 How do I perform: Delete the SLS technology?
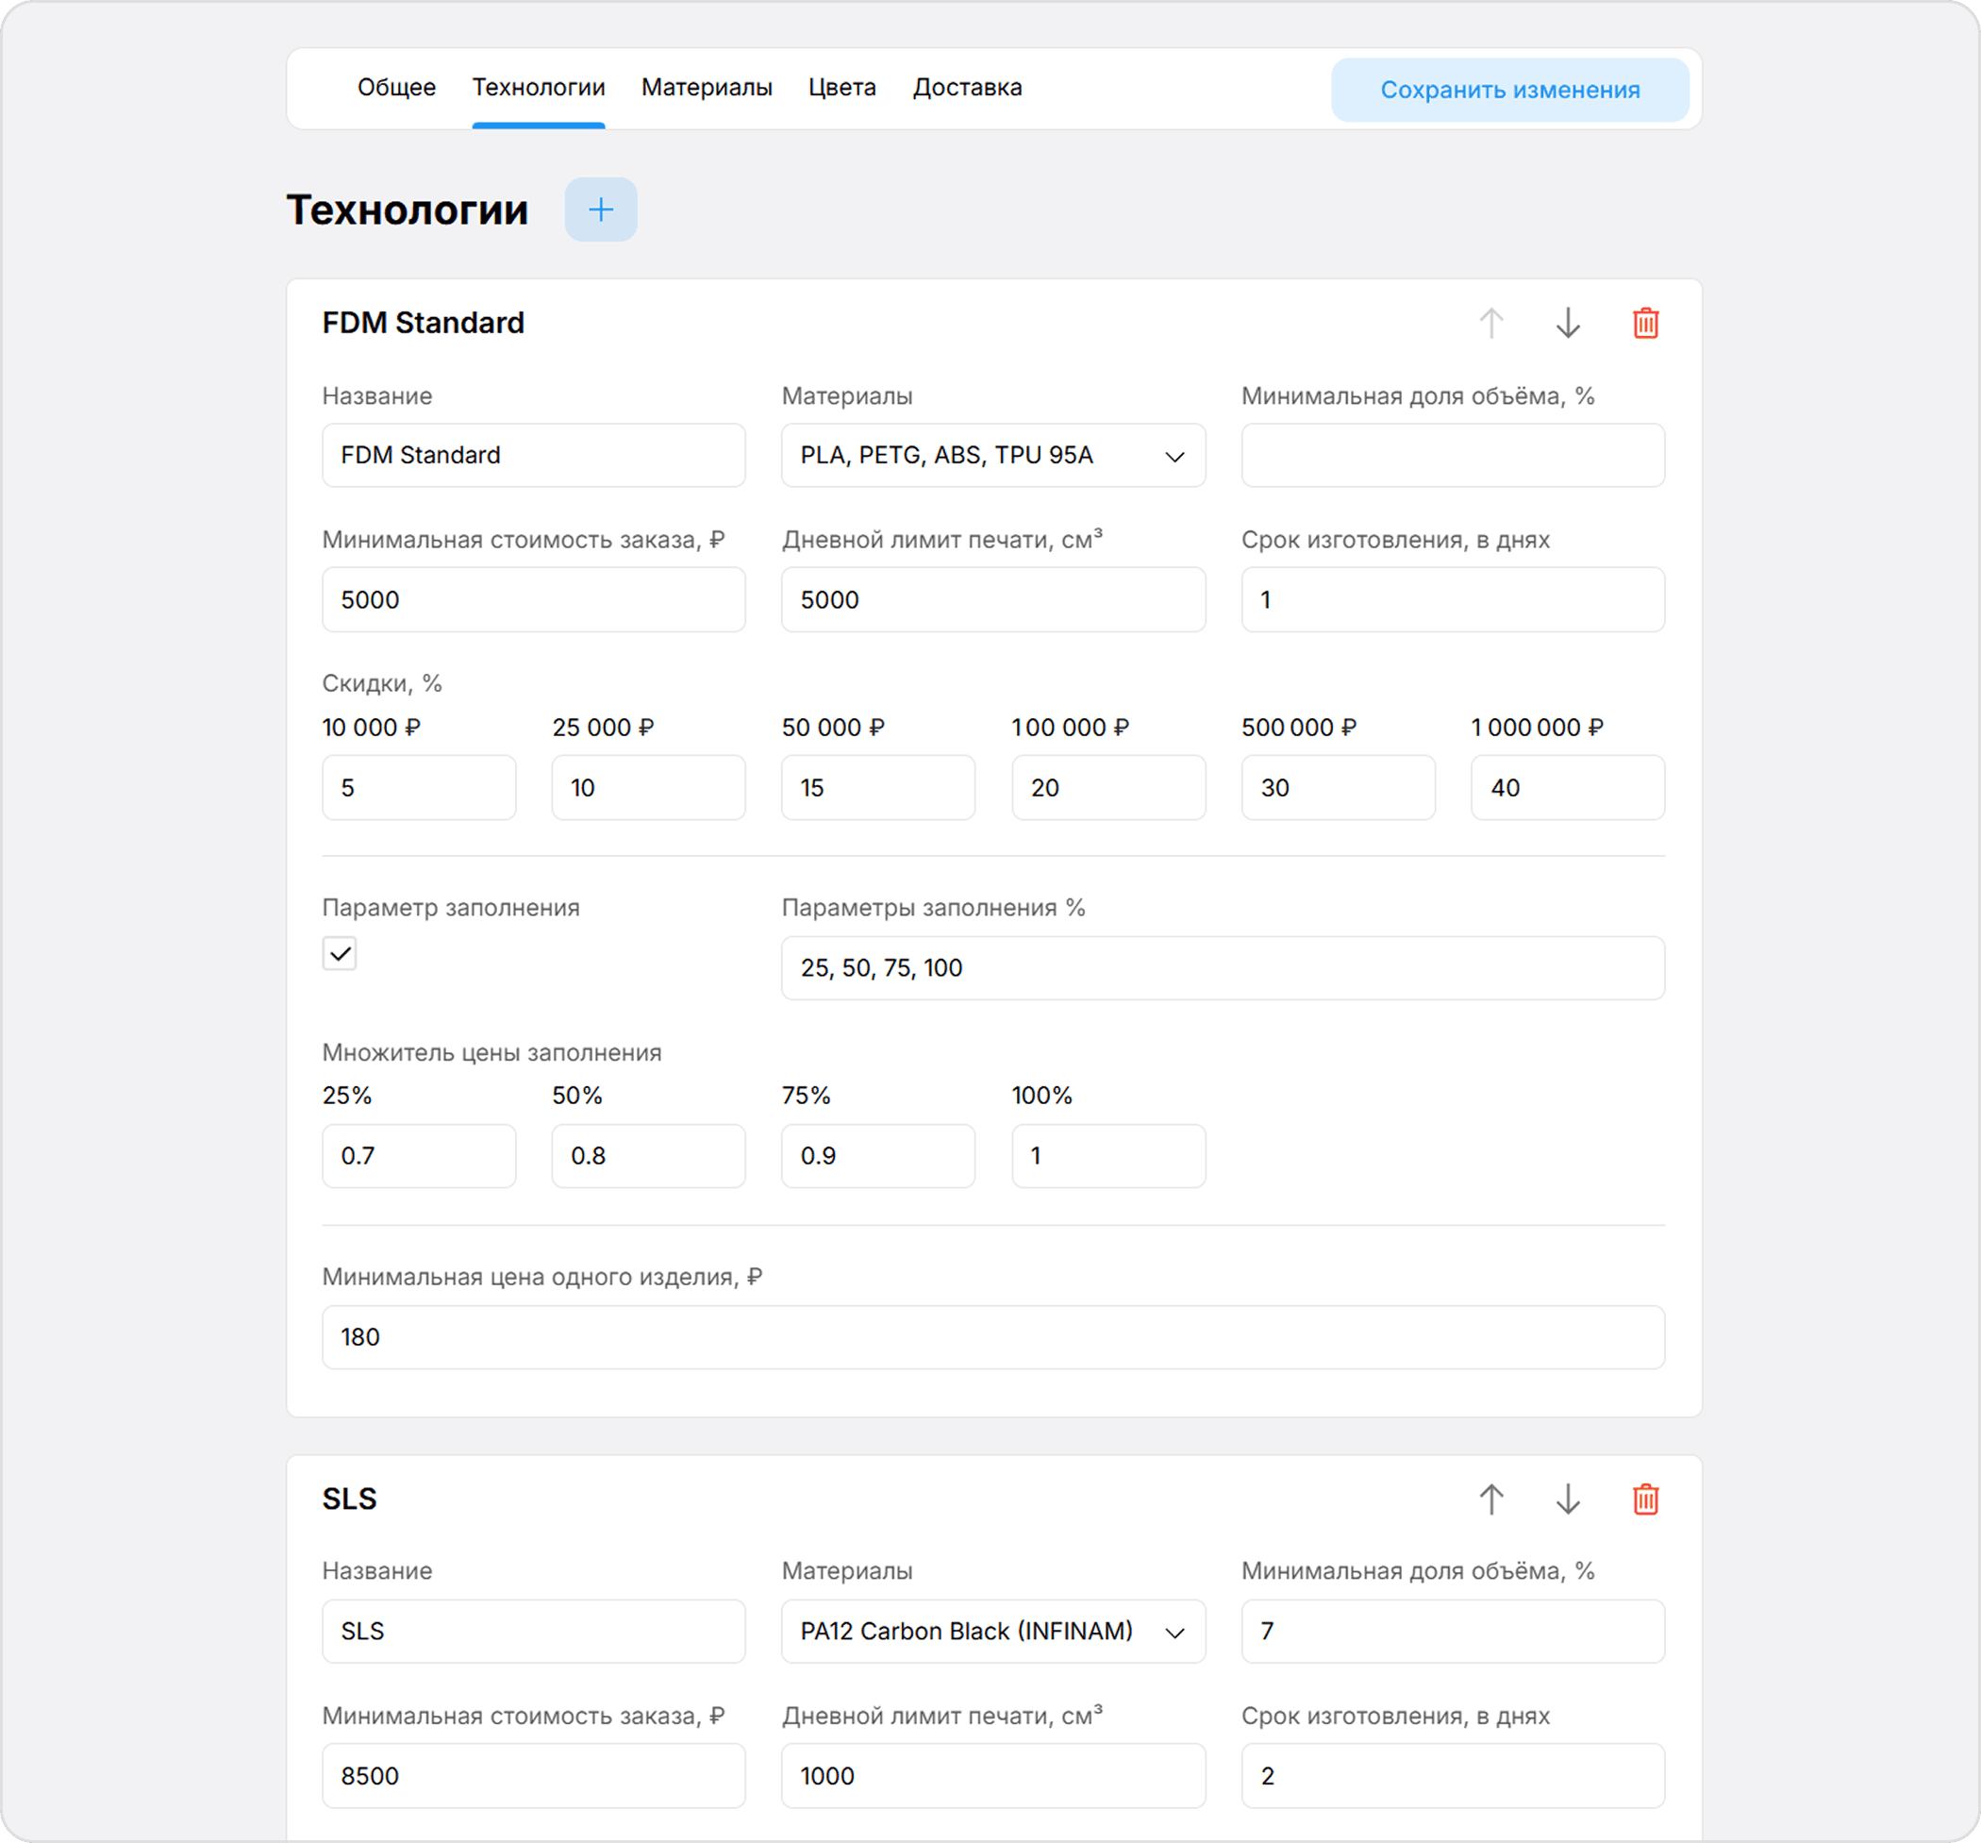1645,1500
